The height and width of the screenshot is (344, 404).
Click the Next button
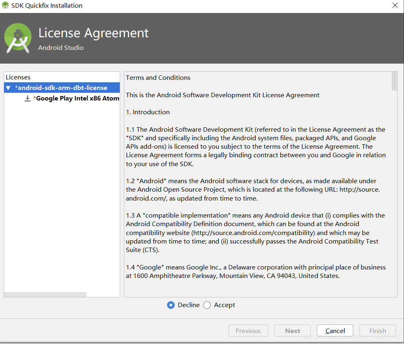292,331
